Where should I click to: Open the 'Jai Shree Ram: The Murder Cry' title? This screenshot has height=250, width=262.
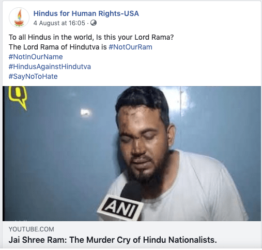coord(113,240)
